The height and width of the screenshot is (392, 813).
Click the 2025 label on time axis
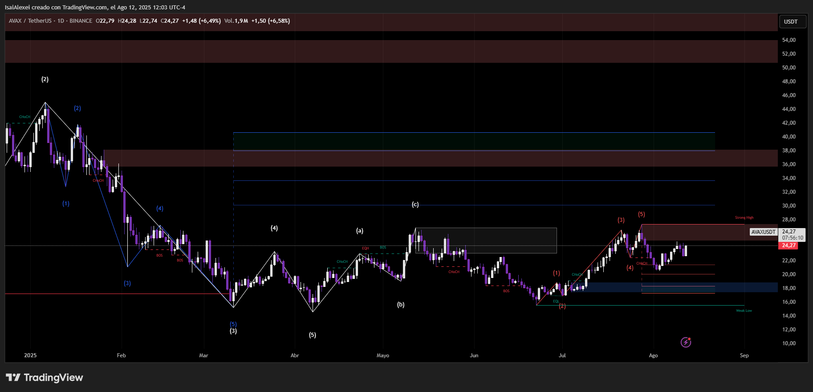click(30, 355)
